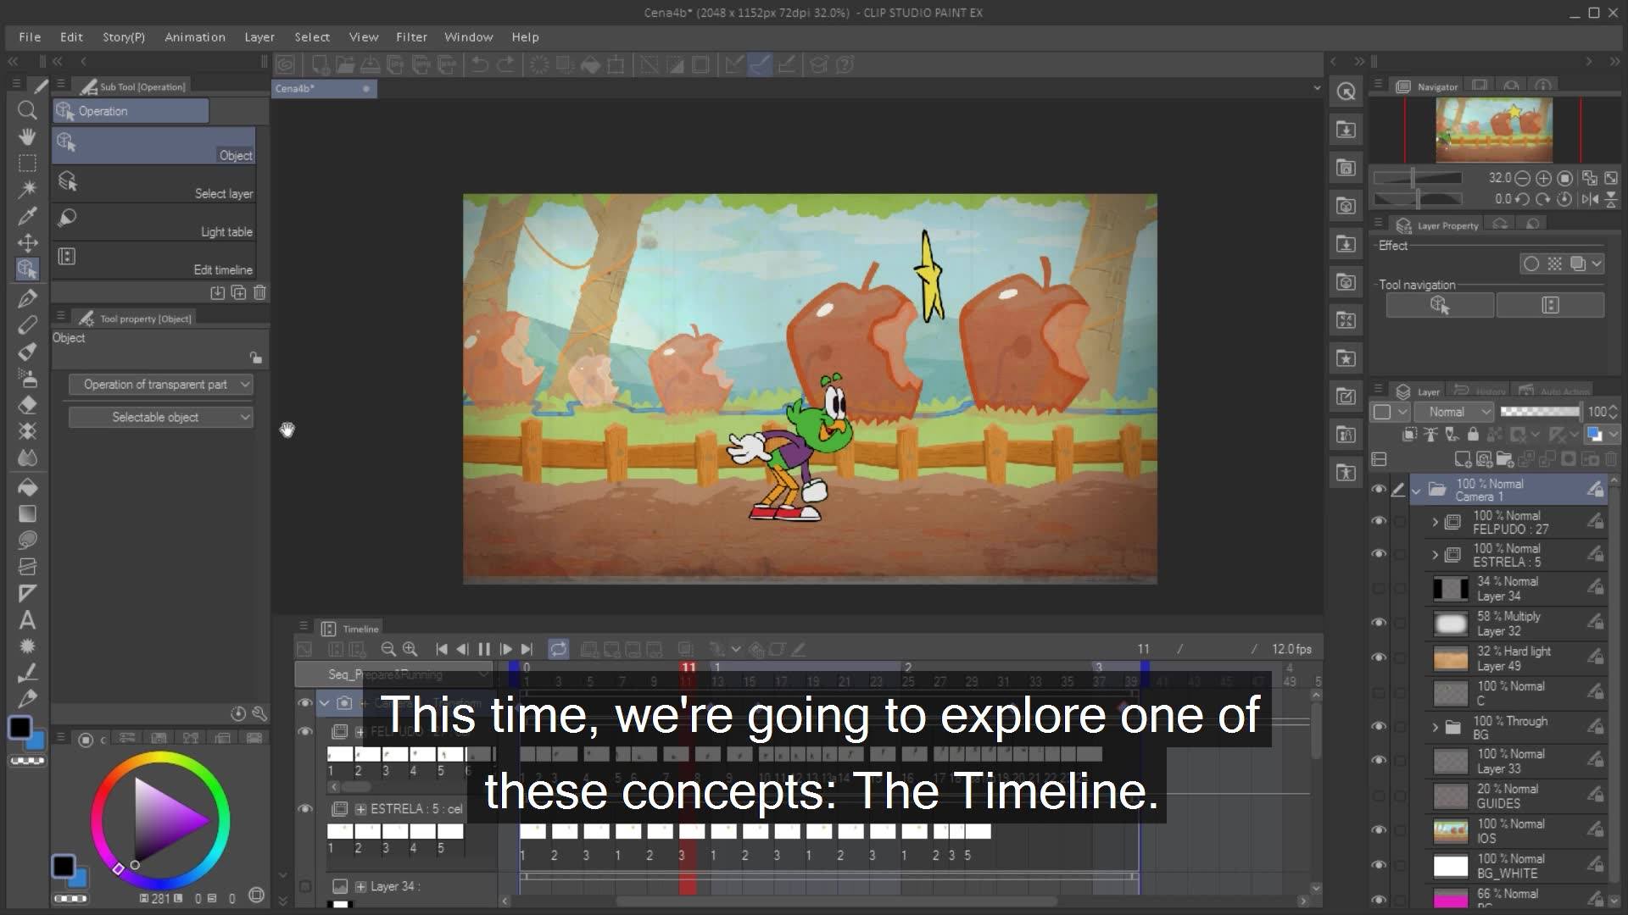Click the Redo arrow in the command bar
The height and width of the screenshot is (915, 1628).
pyautogui.click(x=506, y=64)
